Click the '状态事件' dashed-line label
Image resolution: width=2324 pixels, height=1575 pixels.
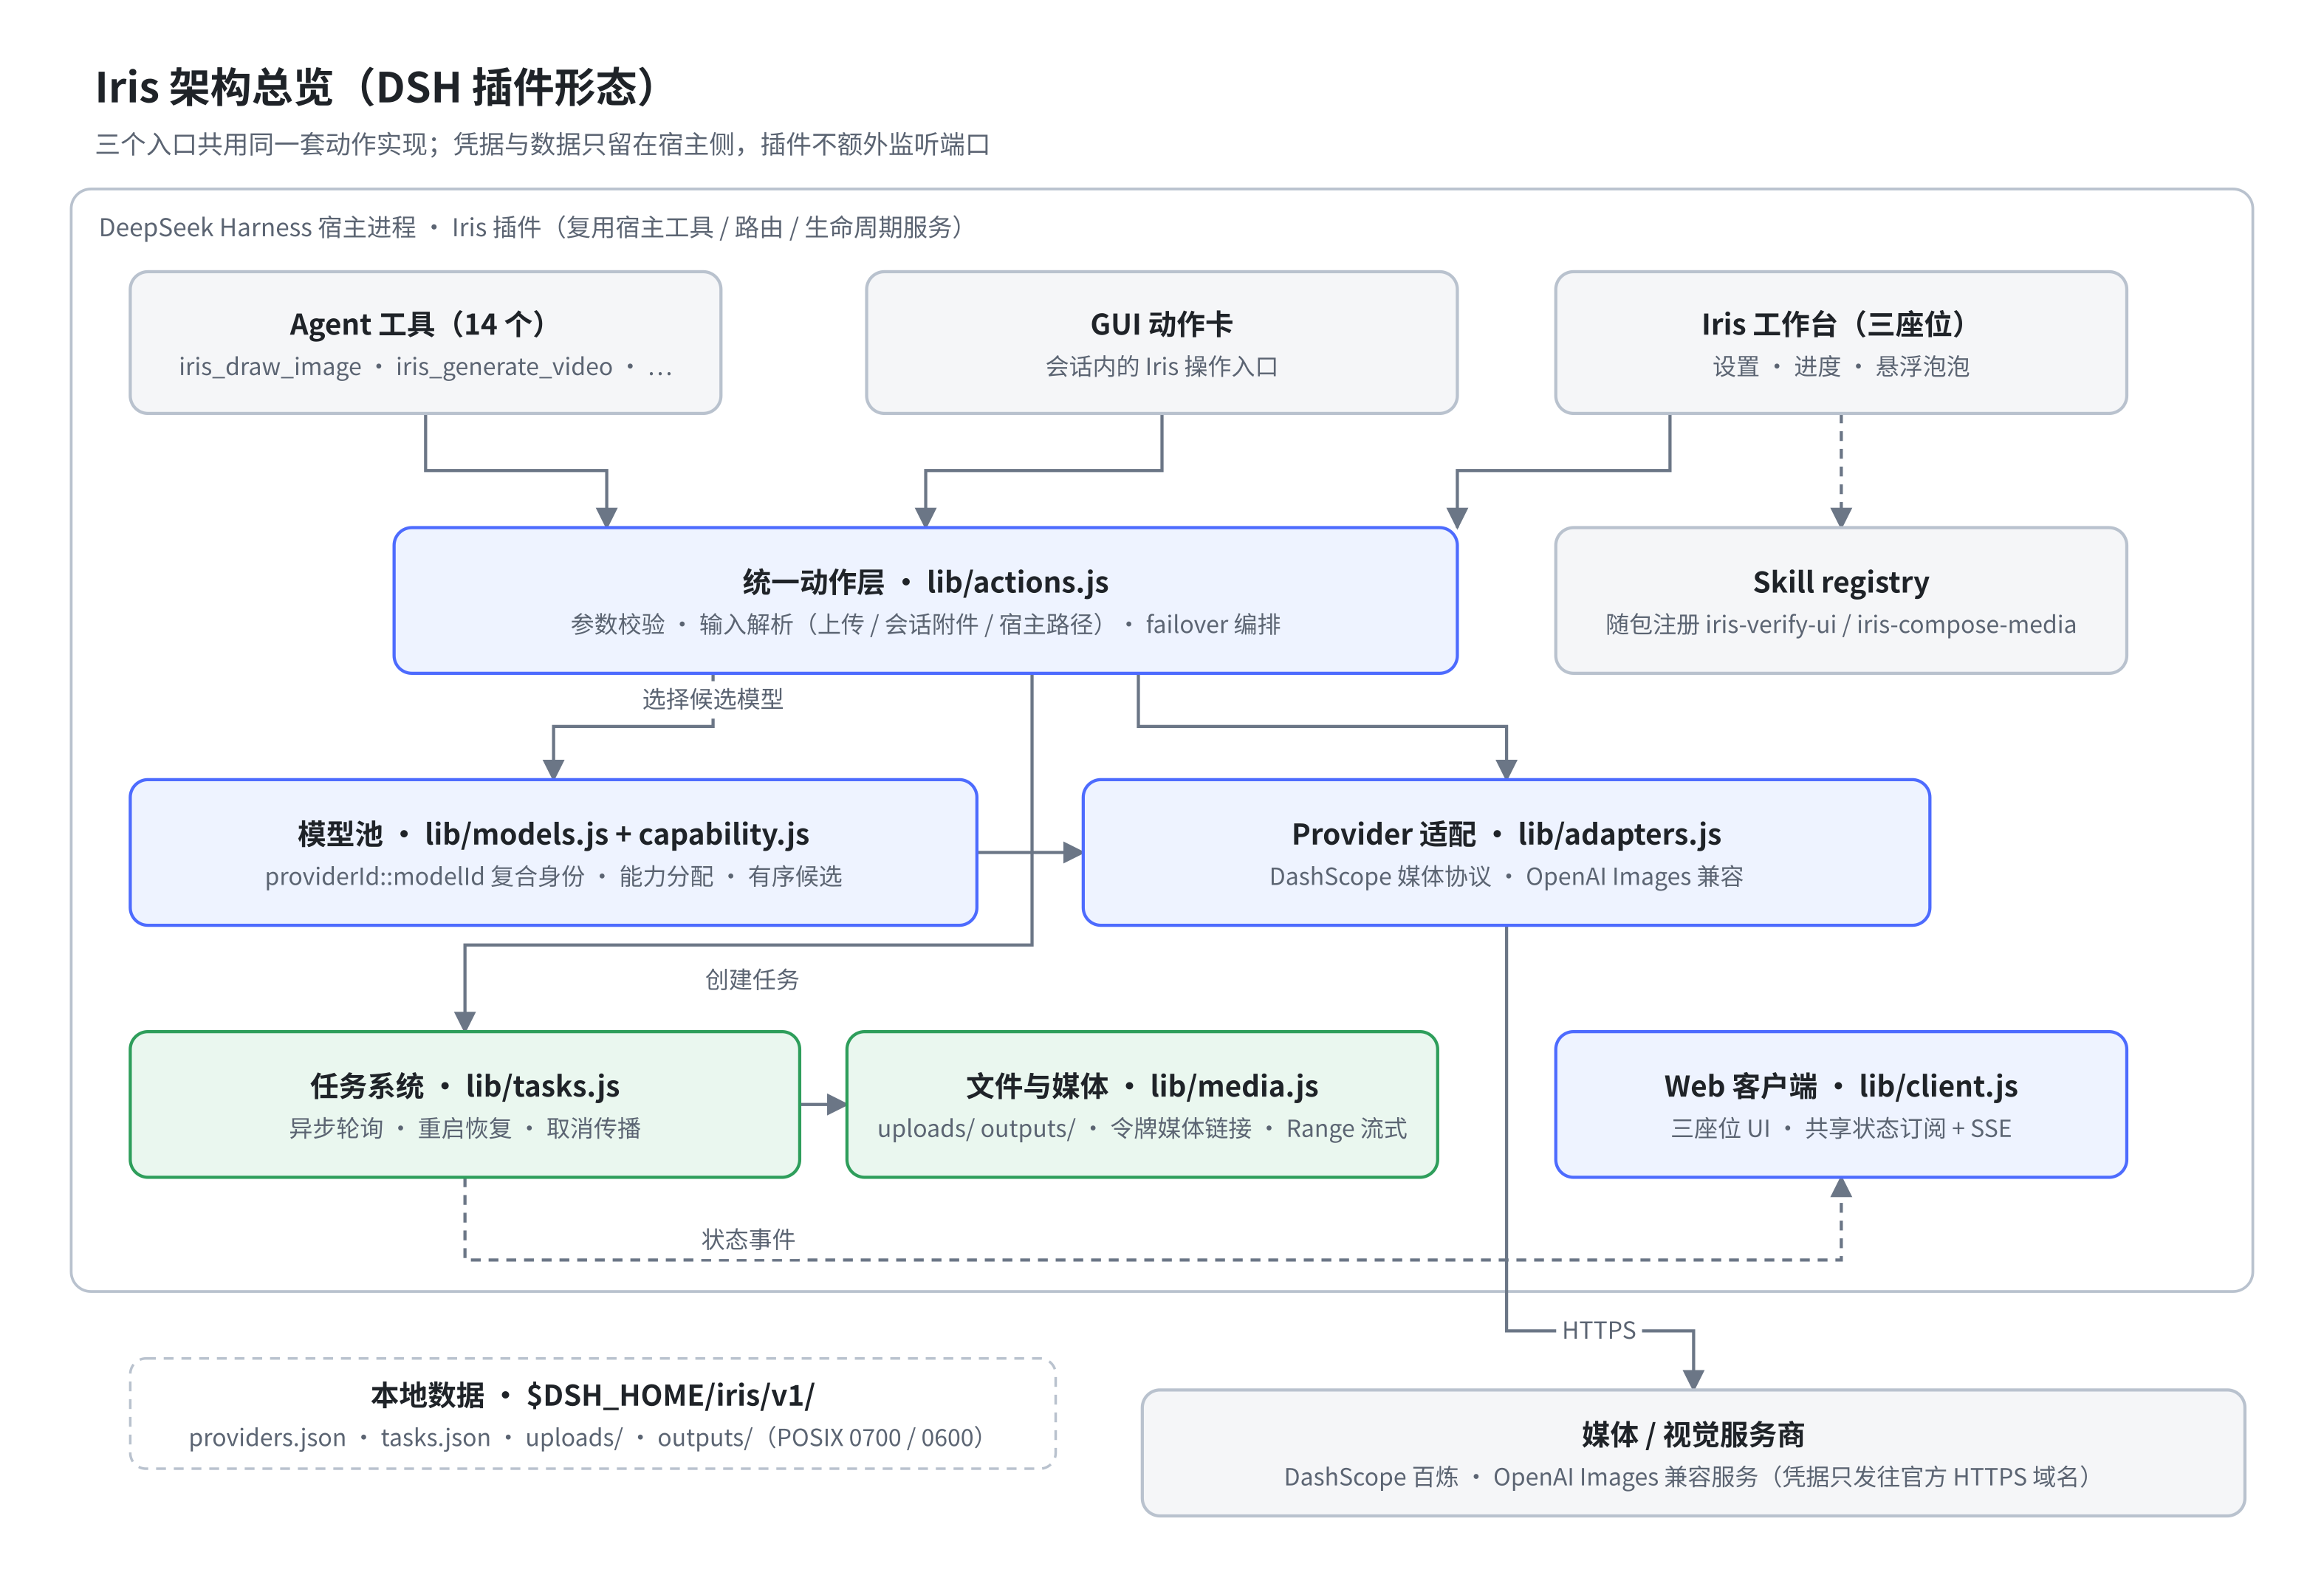(x=748, y=1240)
